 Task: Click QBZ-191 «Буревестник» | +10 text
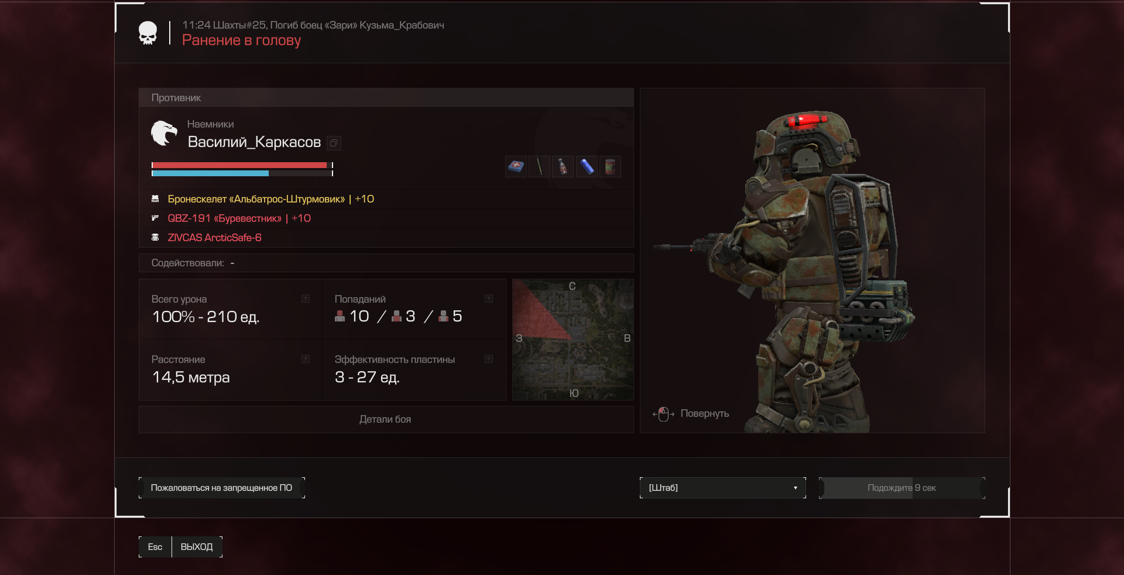239,218
